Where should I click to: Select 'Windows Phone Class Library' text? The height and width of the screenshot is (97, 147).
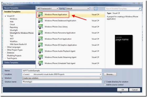pyautogui.click(x=56, y=27)
